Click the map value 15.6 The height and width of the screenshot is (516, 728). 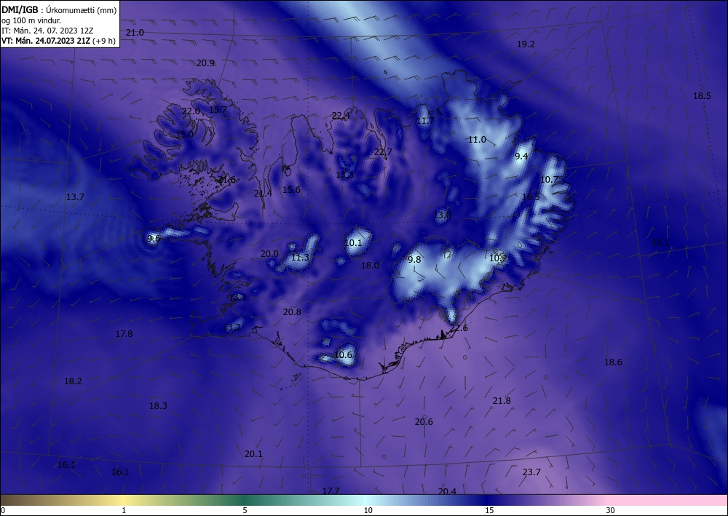click(x=291, y=190)
